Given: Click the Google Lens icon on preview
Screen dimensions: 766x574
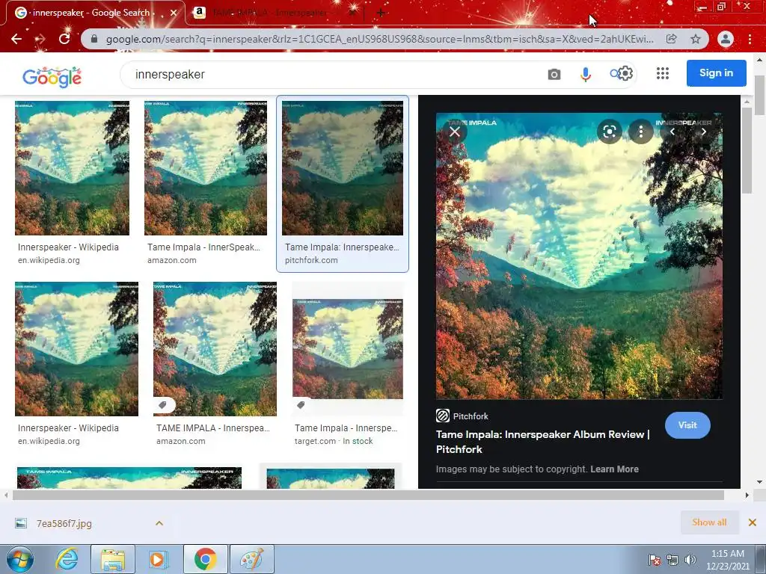Looking at the screenshot, I should 609,132.
